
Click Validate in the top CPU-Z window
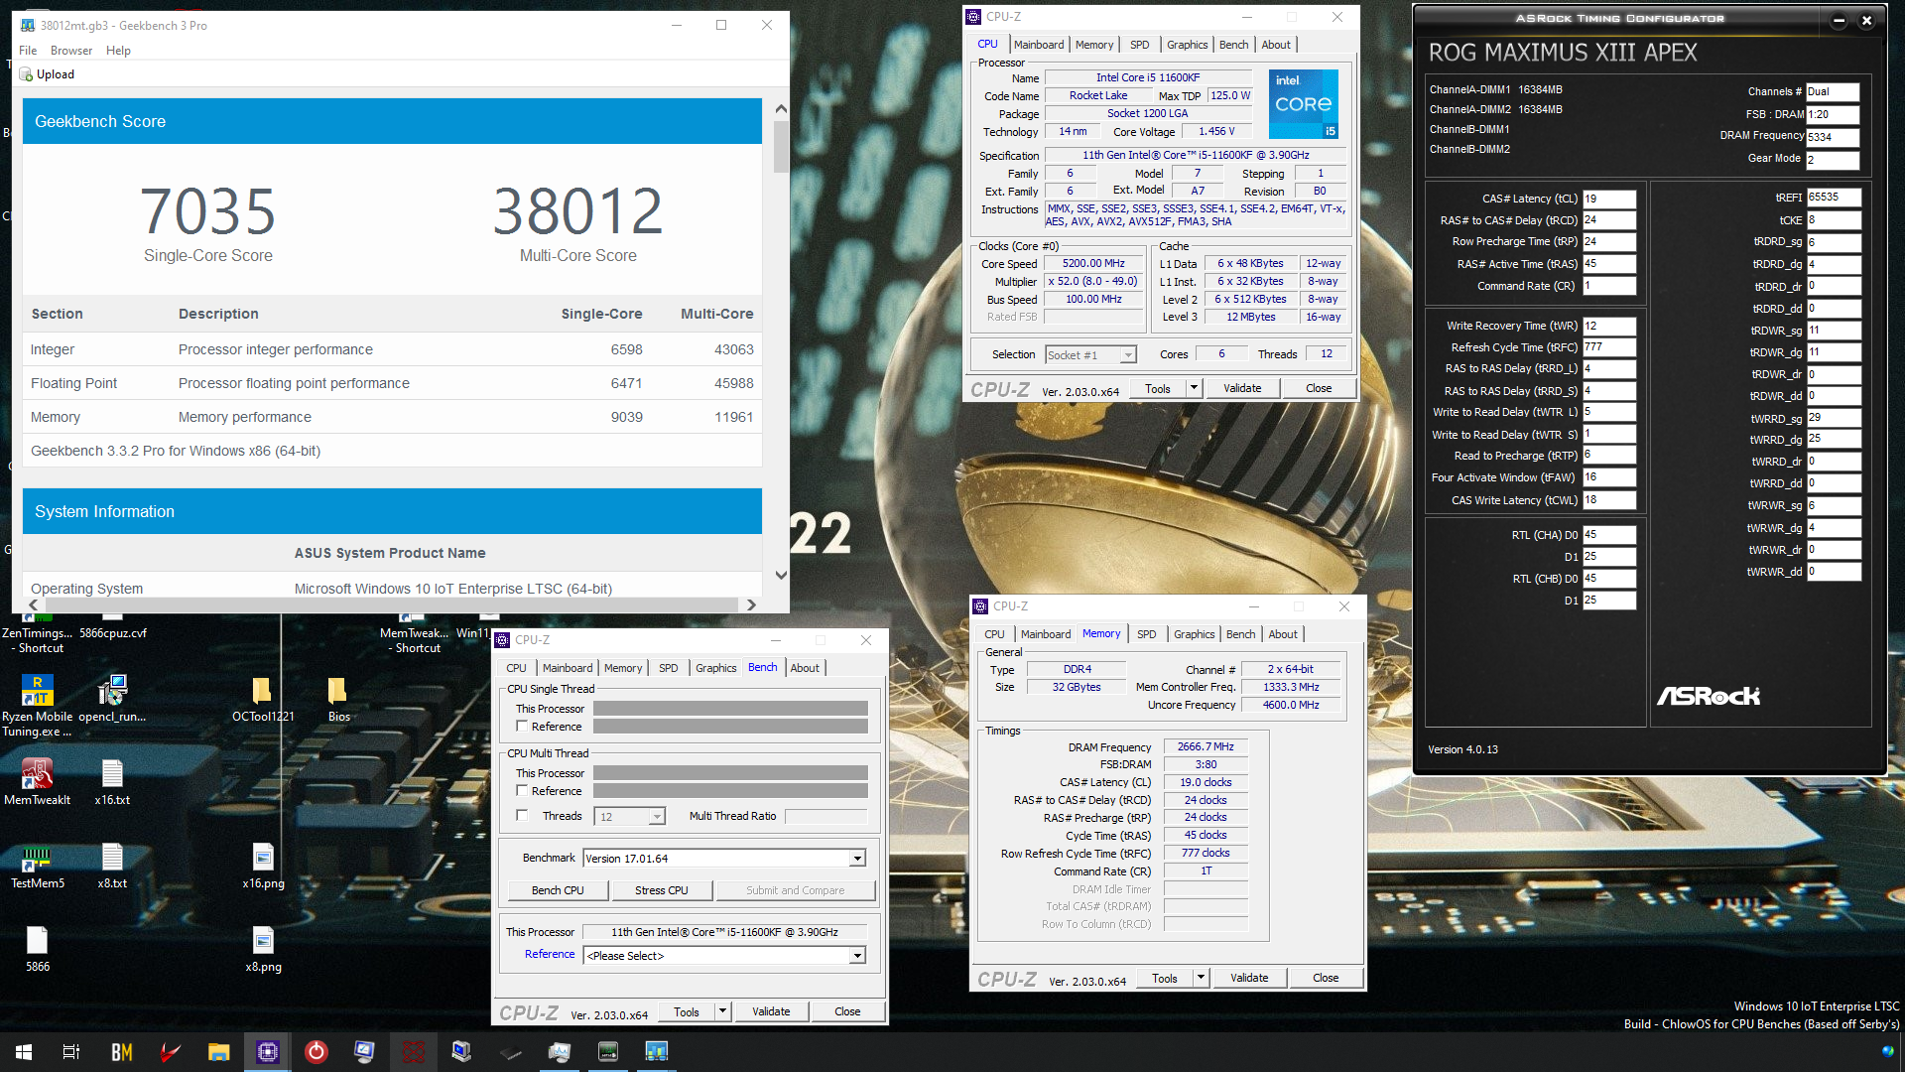[1242, 388]
